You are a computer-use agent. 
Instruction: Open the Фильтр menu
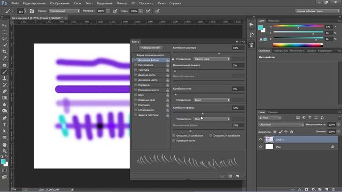click(x=122, y=3)
